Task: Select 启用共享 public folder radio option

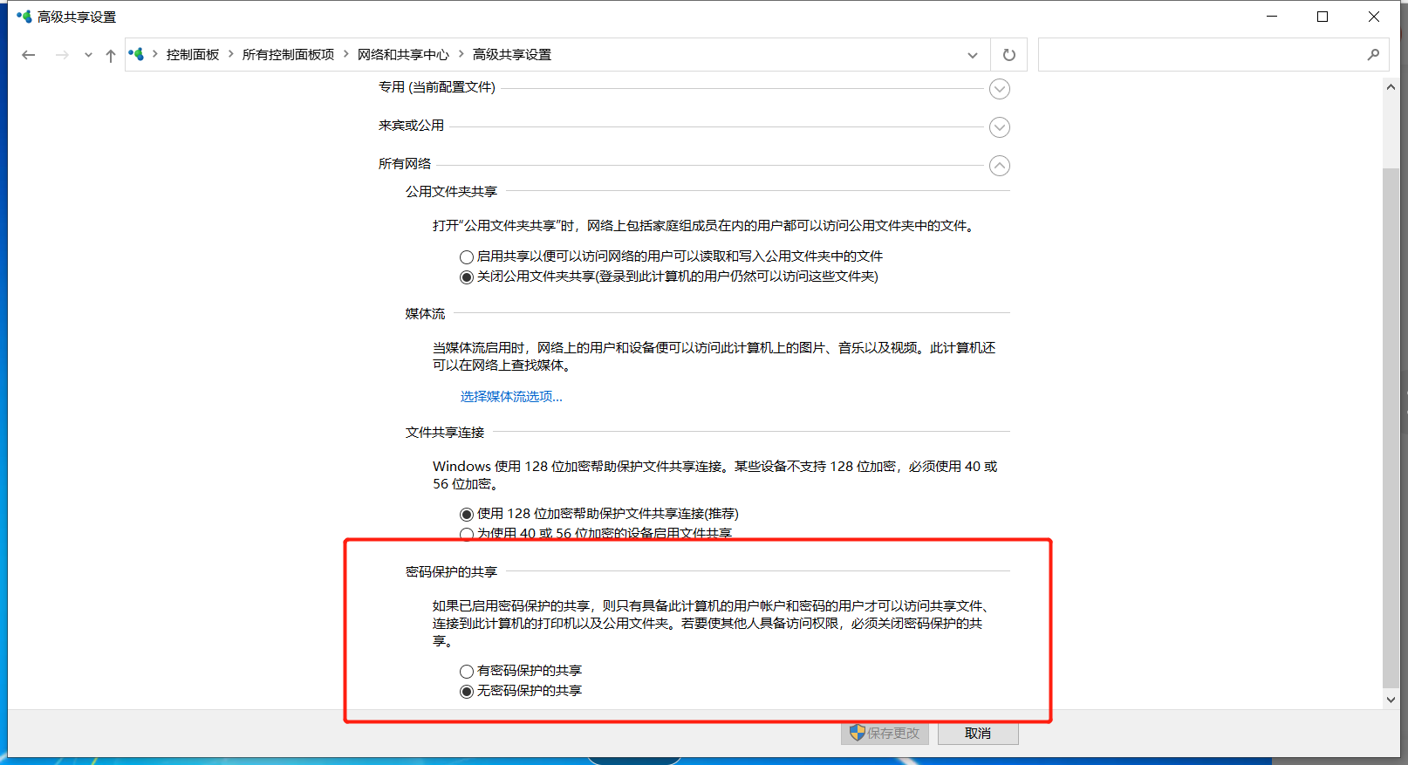Action: 467,256
